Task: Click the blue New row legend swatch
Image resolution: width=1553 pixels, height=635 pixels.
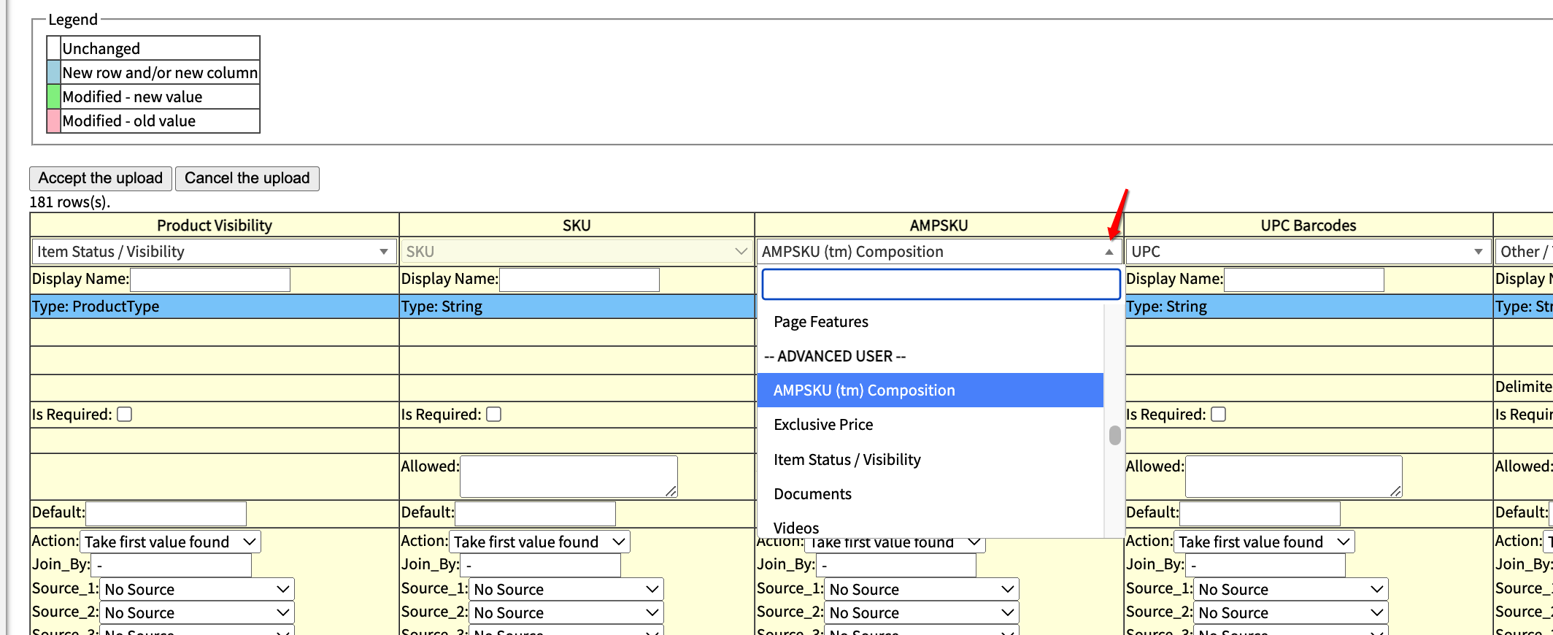Action: [53, 72]
